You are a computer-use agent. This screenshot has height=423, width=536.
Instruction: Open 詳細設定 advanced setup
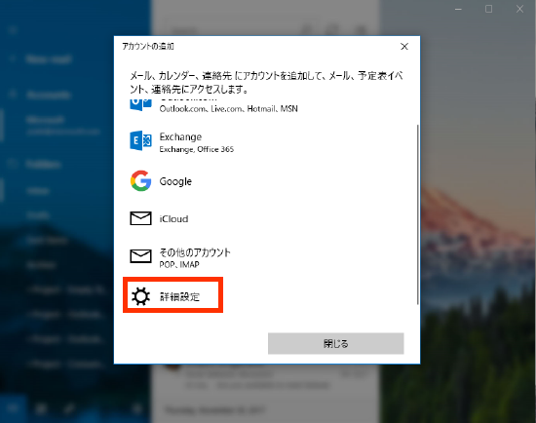[172, 295]
